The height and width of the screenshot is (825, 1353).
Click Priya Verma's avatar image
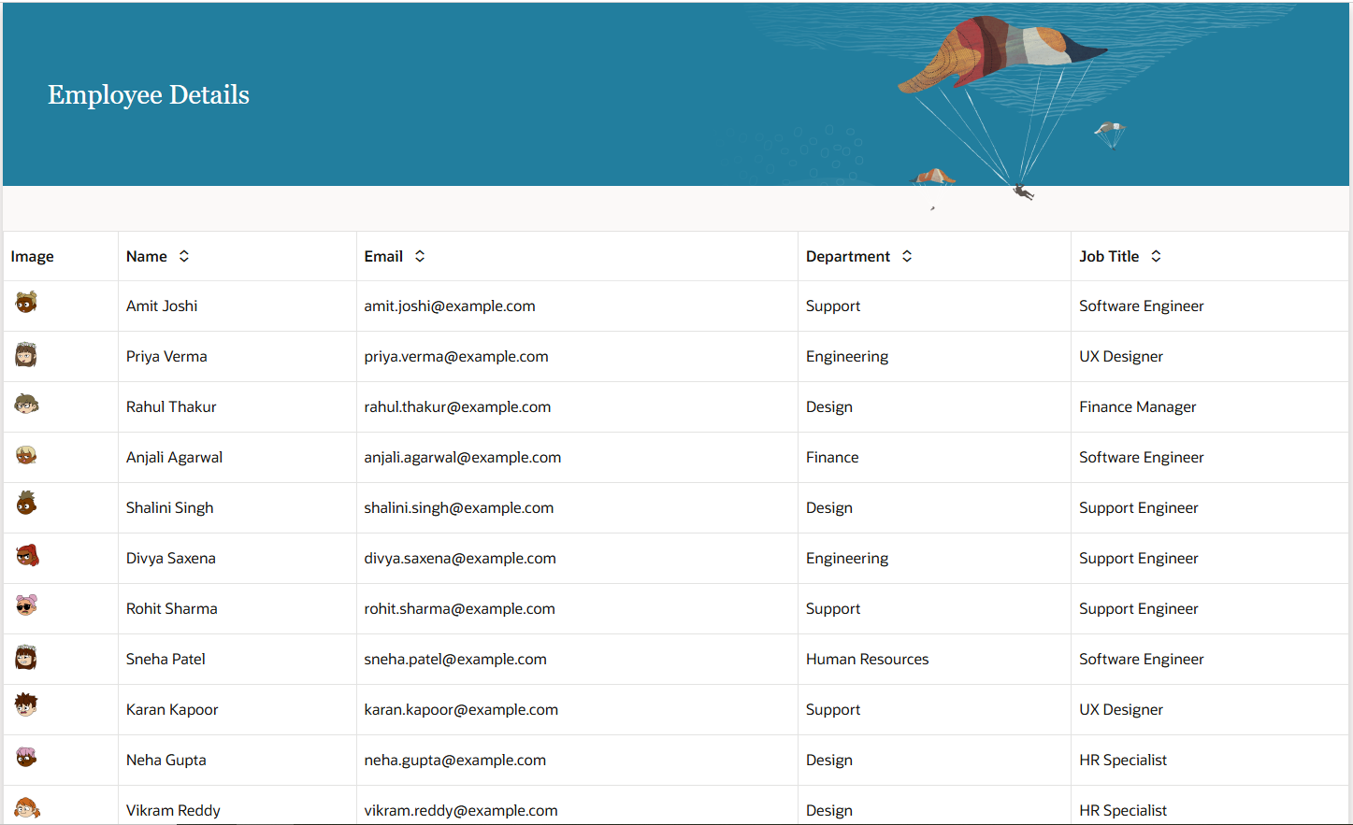pos(26,354)
